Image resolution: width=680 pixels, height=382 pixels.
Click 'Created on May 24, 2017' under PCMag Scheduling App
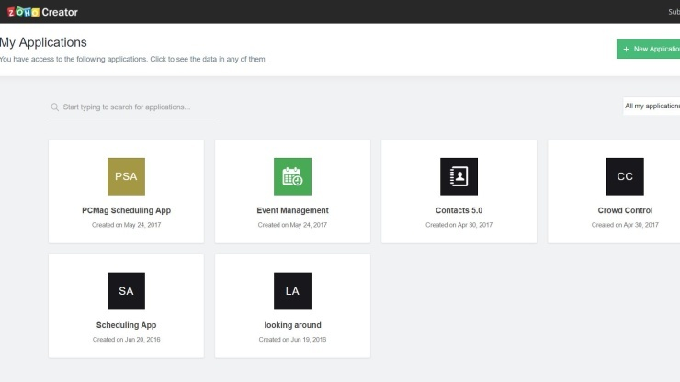(x=126, y=225)
